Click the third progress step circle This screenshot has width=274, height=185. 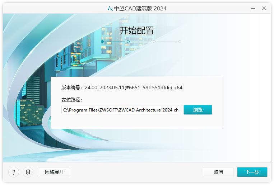(154, 42)
